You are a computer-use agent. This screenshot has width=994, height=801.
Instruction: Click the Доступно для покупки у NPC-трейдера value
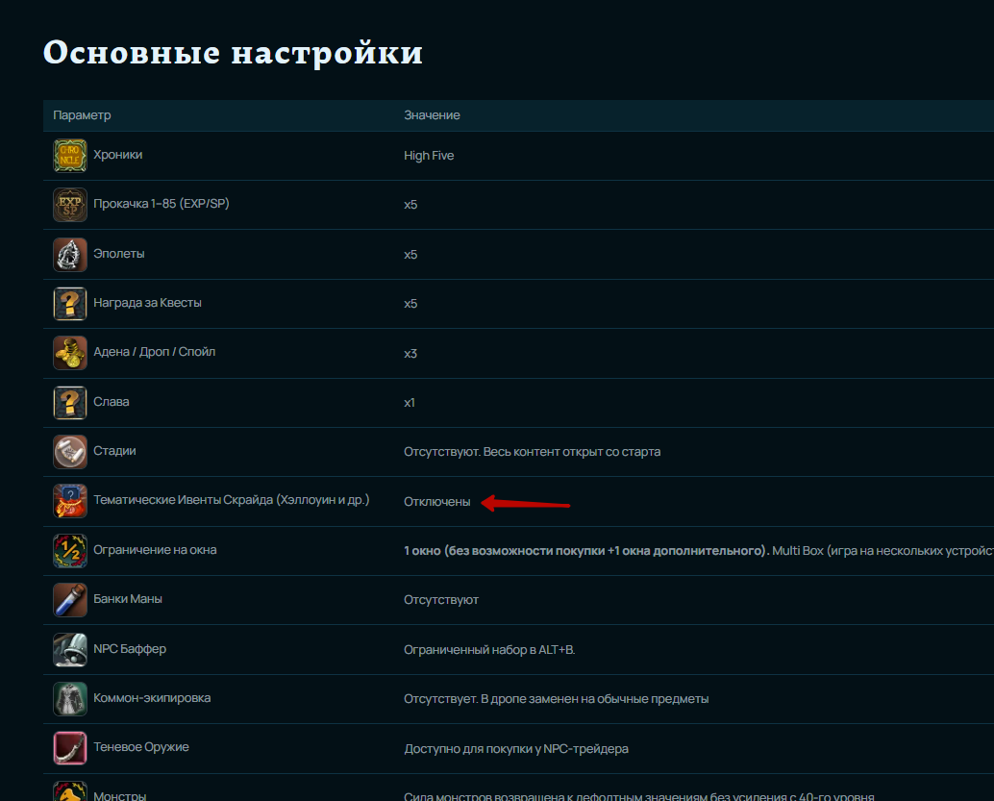point(516,749)
